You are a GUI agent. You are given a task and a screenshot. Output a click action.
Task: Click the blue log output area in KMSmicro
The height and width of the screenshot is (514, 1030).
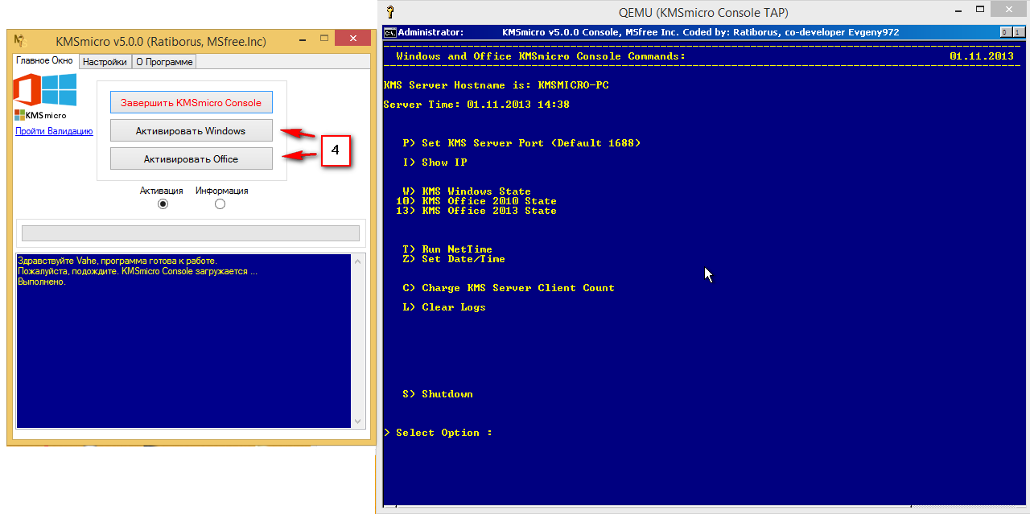(x=183, y=341)
